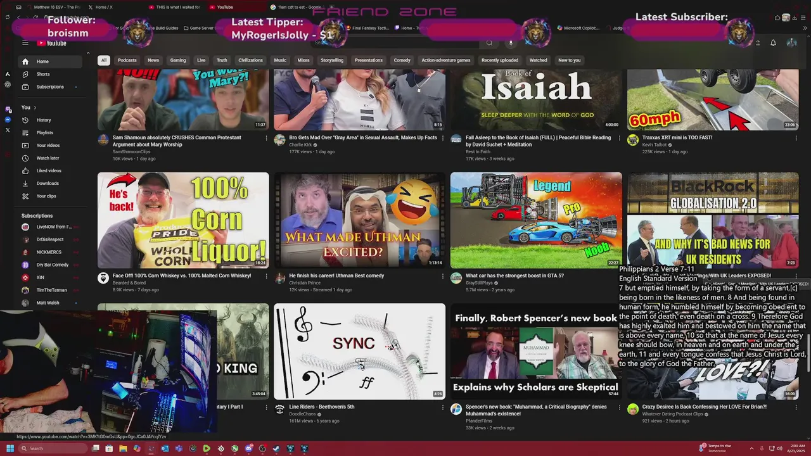Viewport: 811px width, 456px height.
Task: Open the YouTube account avatar menu
Action: pyautogui.click(x=791, y=43)
